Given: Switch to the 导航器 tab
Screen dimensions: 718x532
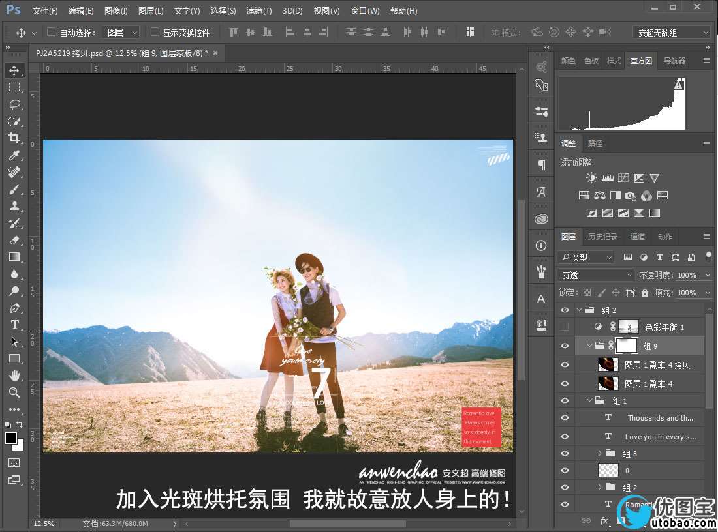Looking at the screenshot, I should tap(674, 61).
